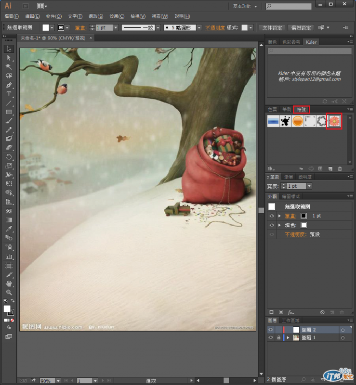The height and width of the screenshot is (385, 356).
Task: Click the search field in title bar
Action: [x=289, y=6]
